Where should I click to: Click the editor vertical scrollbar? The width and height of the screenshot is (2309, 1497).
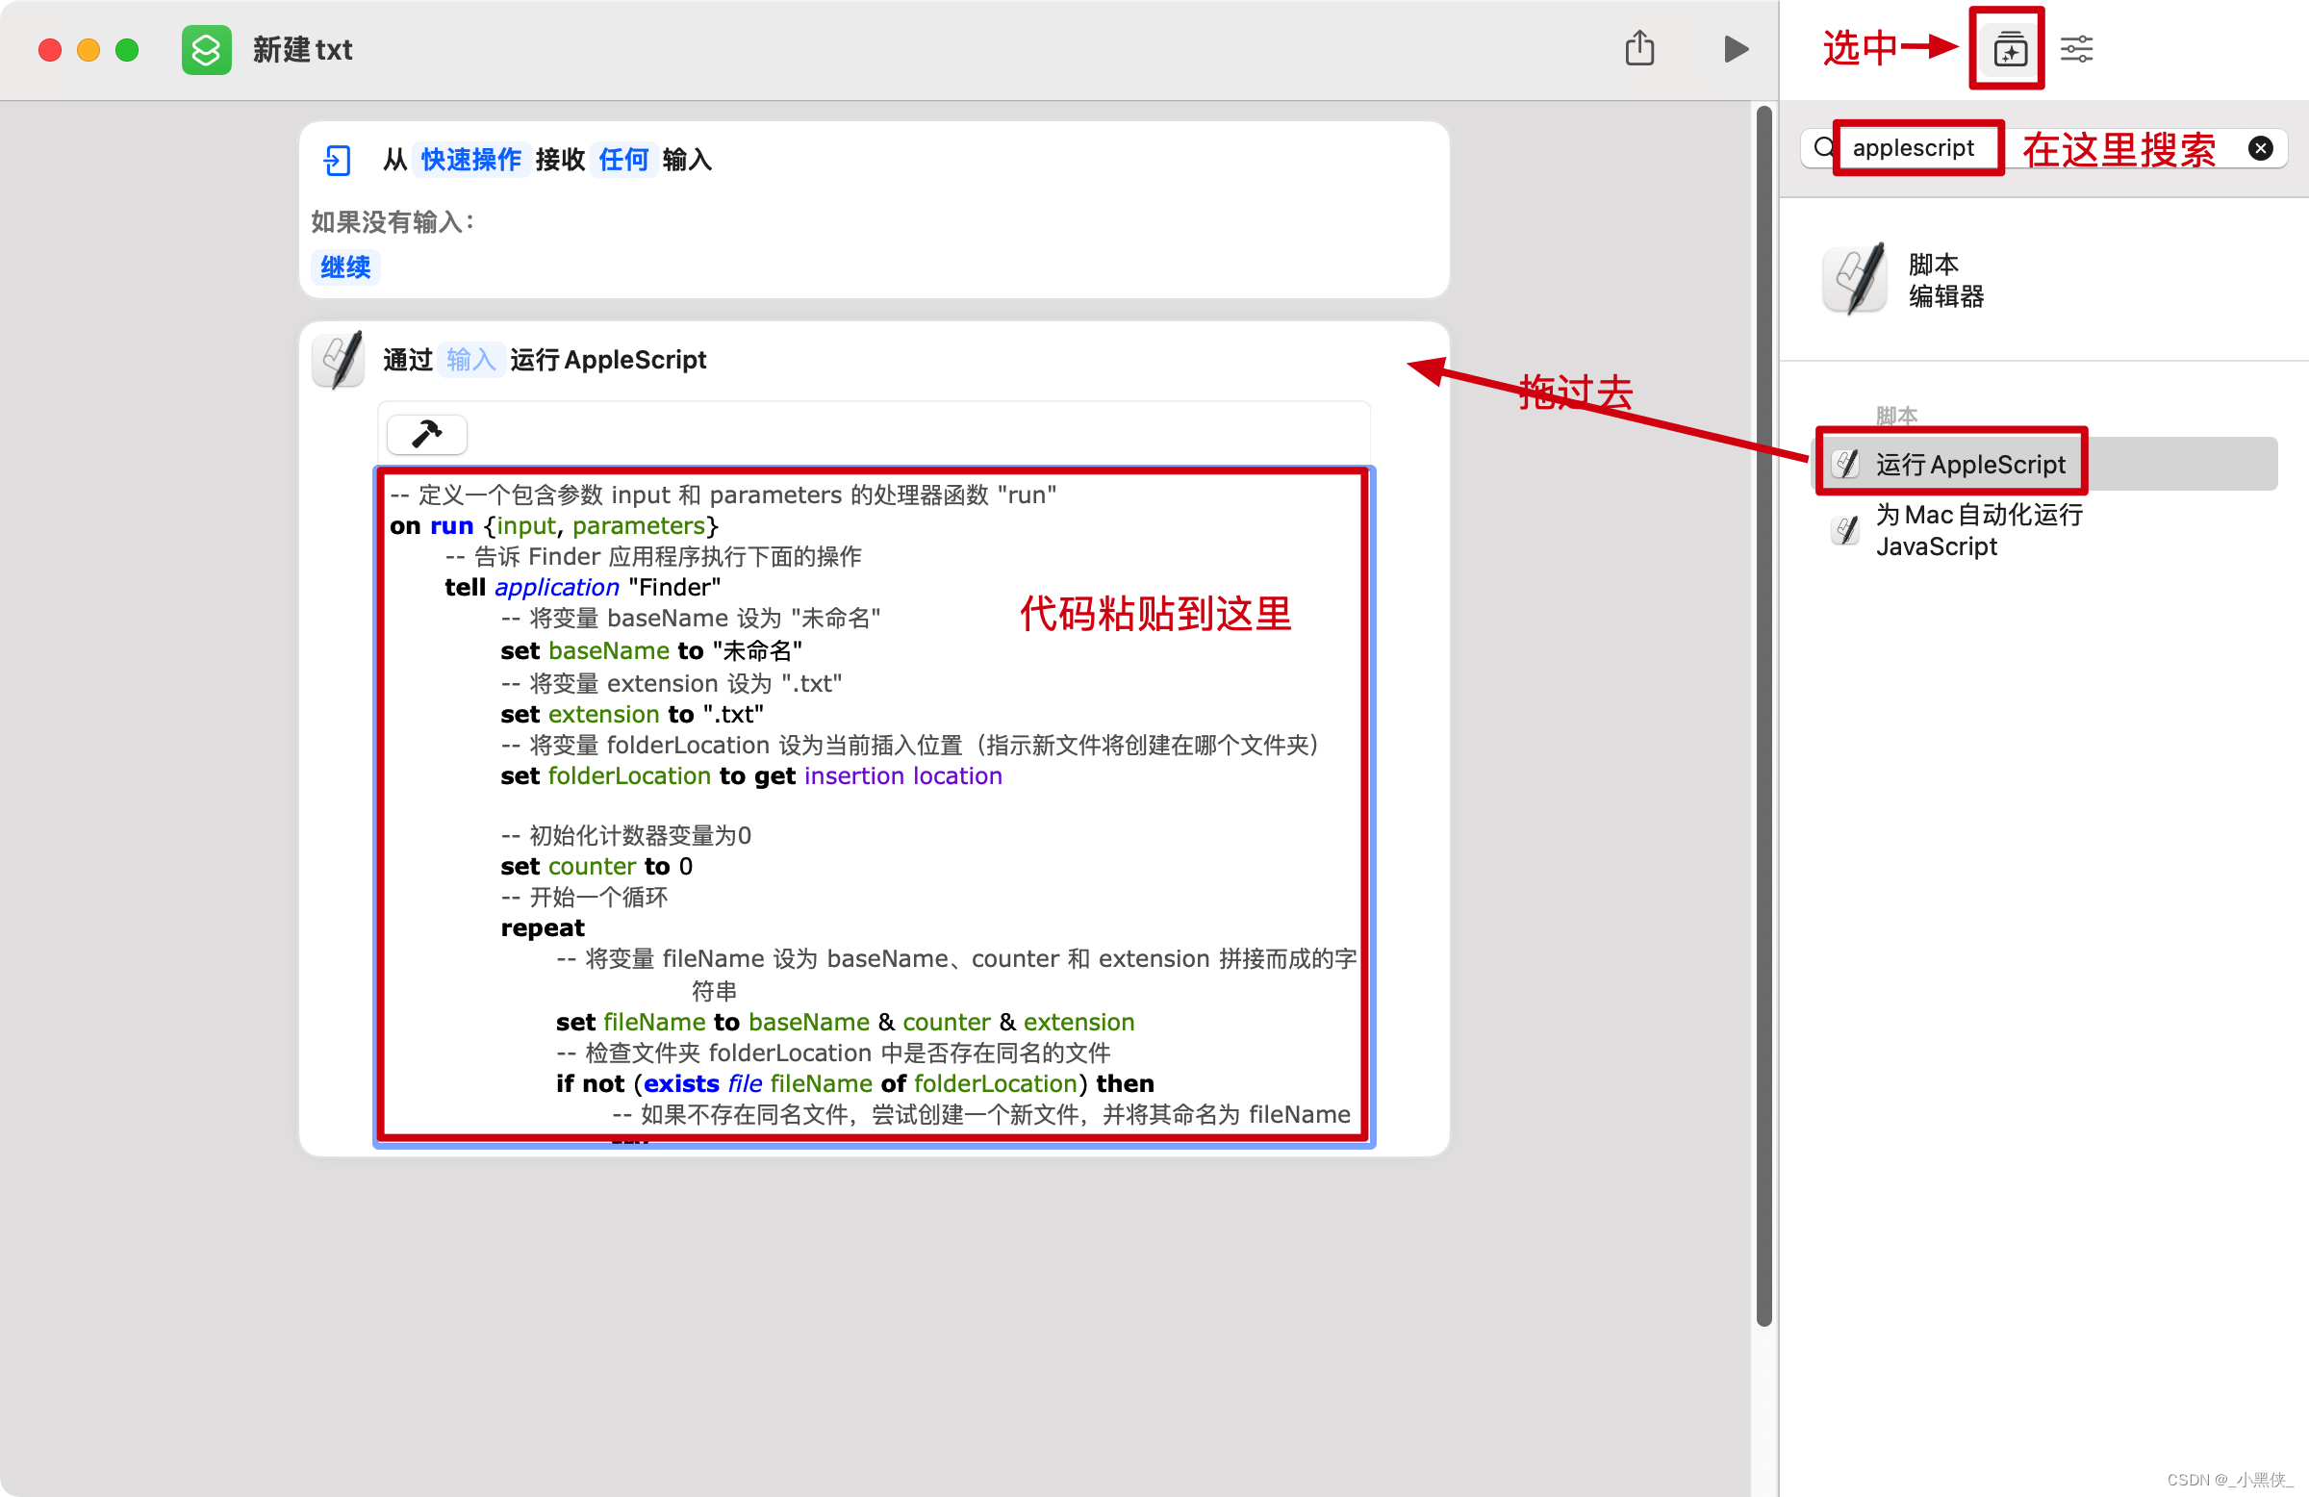pyautogui.click(x=1763, y=717)
